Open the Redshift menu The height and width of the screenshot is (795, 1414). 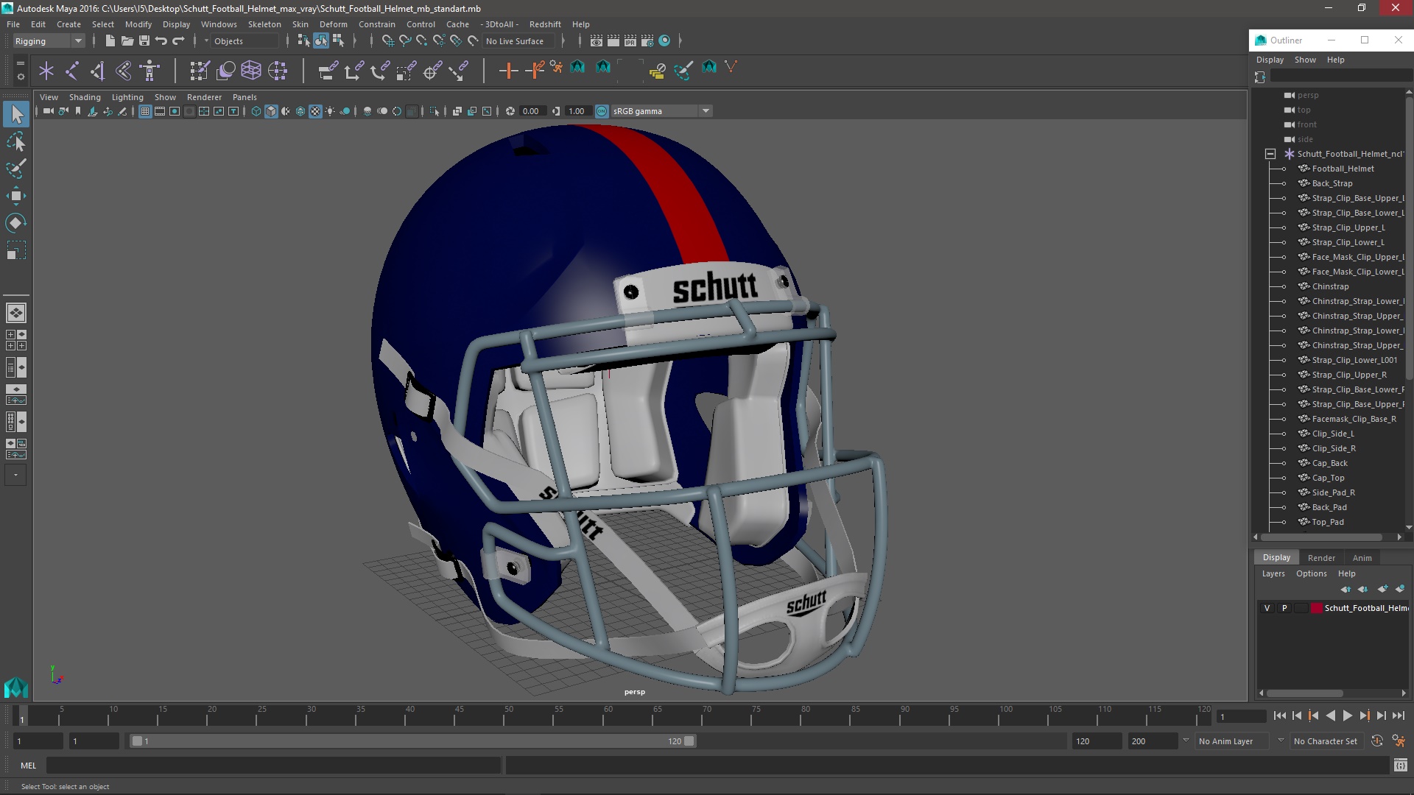coord(545,24)
